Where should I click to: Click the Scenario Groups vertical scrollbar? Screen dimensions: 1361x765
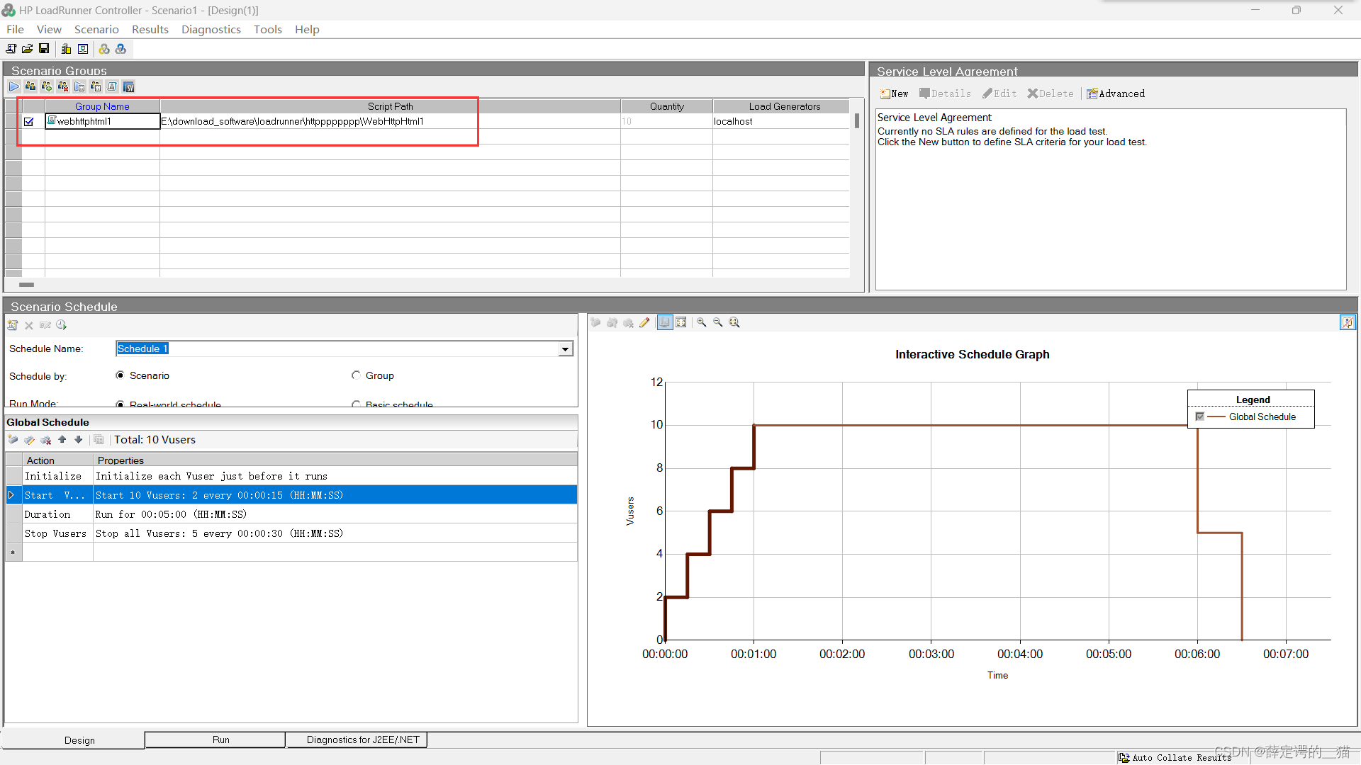coord(856,121)
